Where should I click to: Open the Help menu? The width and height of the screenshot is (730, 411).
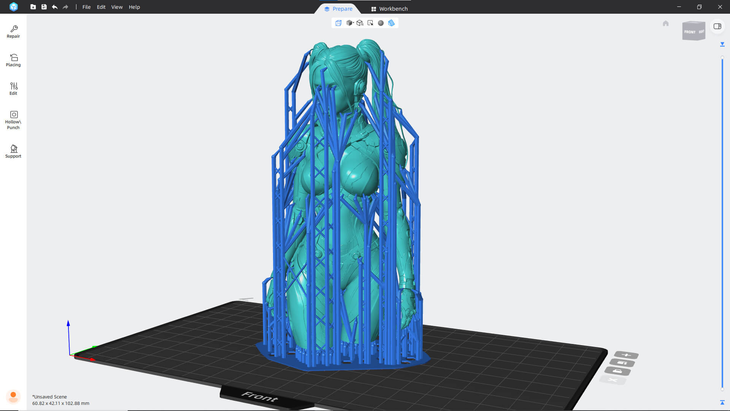click(134, 7)
